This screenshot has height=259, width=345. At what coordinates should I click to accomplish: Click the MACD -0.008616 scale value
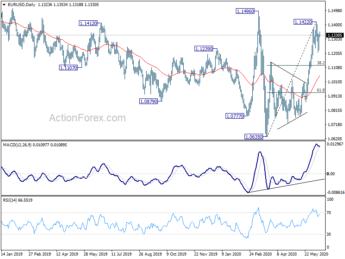336,192
